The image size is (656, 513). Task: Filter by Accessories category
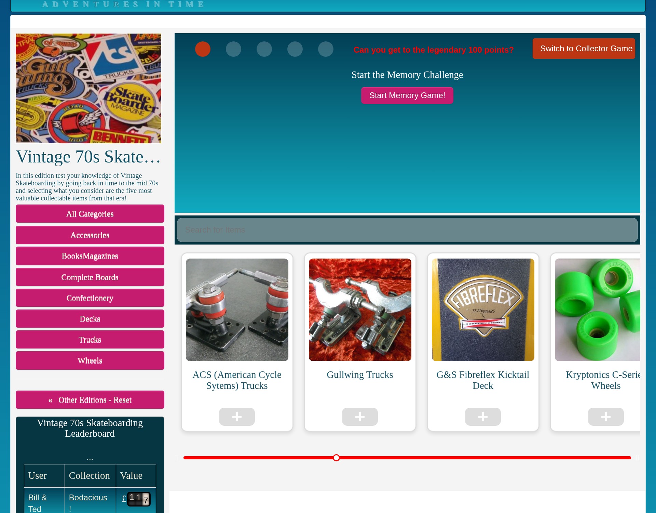click(x=90, y=235)
